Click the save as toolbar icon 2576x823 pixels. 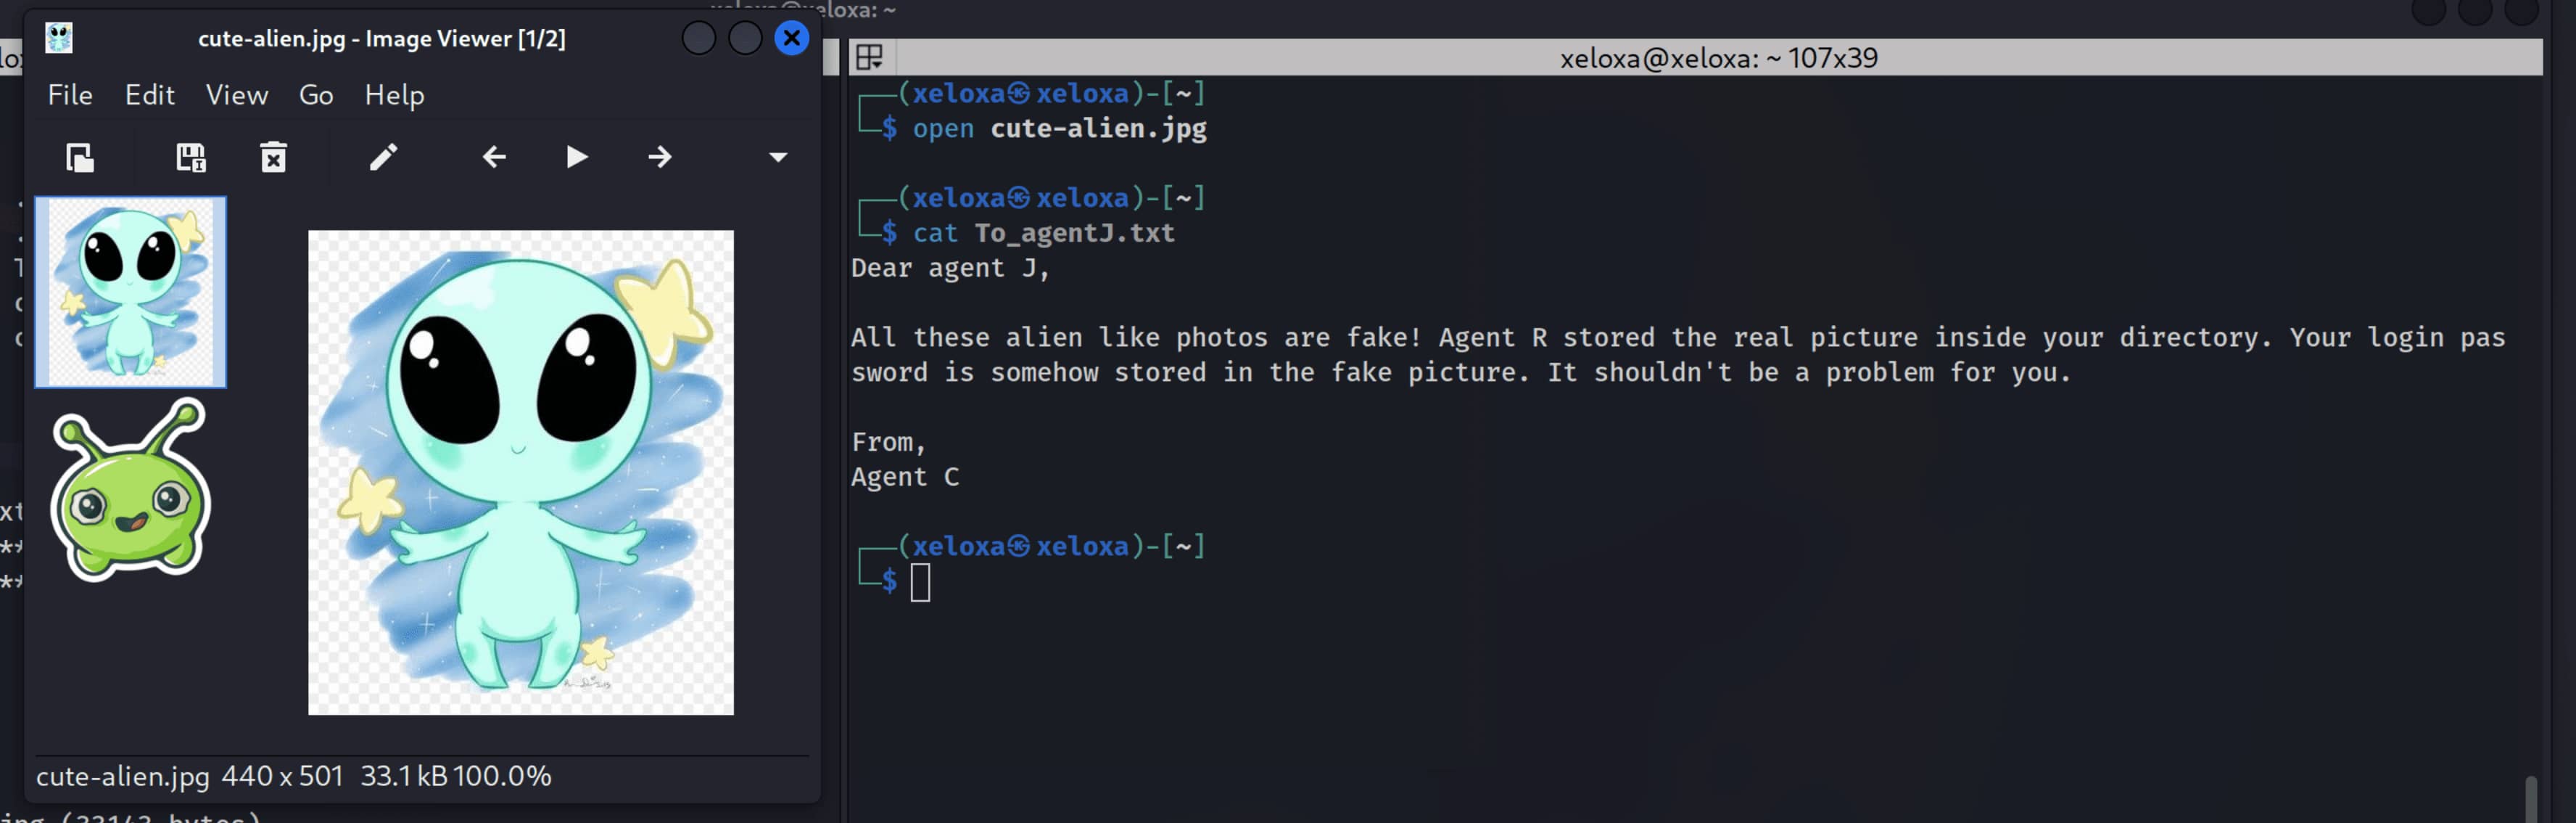pos(191,158)
